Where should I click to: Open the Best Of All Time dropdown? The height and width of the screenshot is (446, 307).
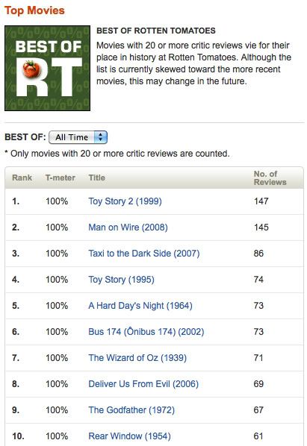point(78,137)
